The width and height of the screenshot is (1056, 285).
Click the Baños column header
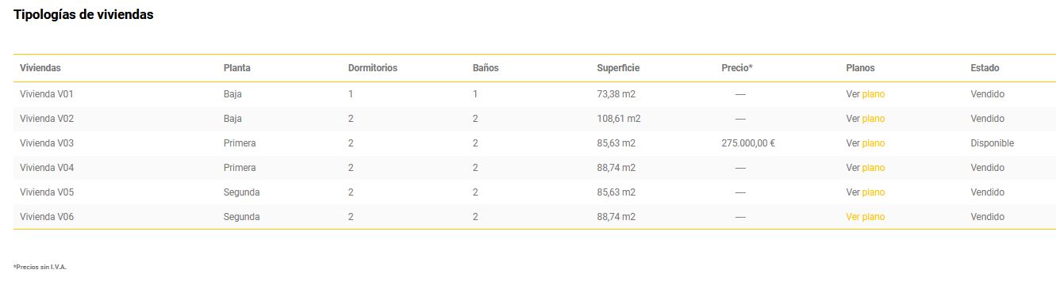pyautogui.click(x=486, y=68)
